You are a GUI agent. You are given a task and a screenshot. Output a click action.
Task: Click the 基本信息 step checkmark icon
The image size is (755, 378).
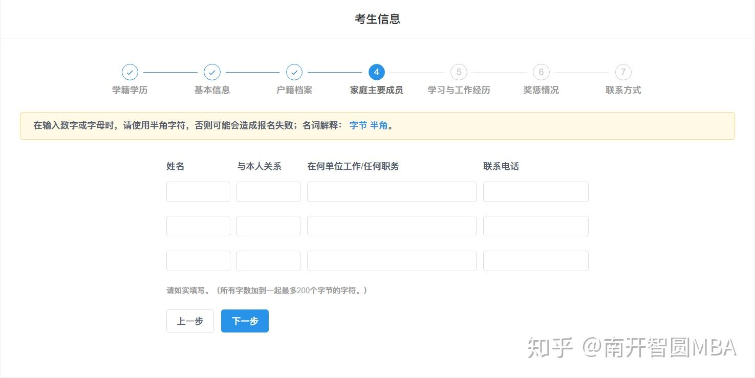(212, 72)
